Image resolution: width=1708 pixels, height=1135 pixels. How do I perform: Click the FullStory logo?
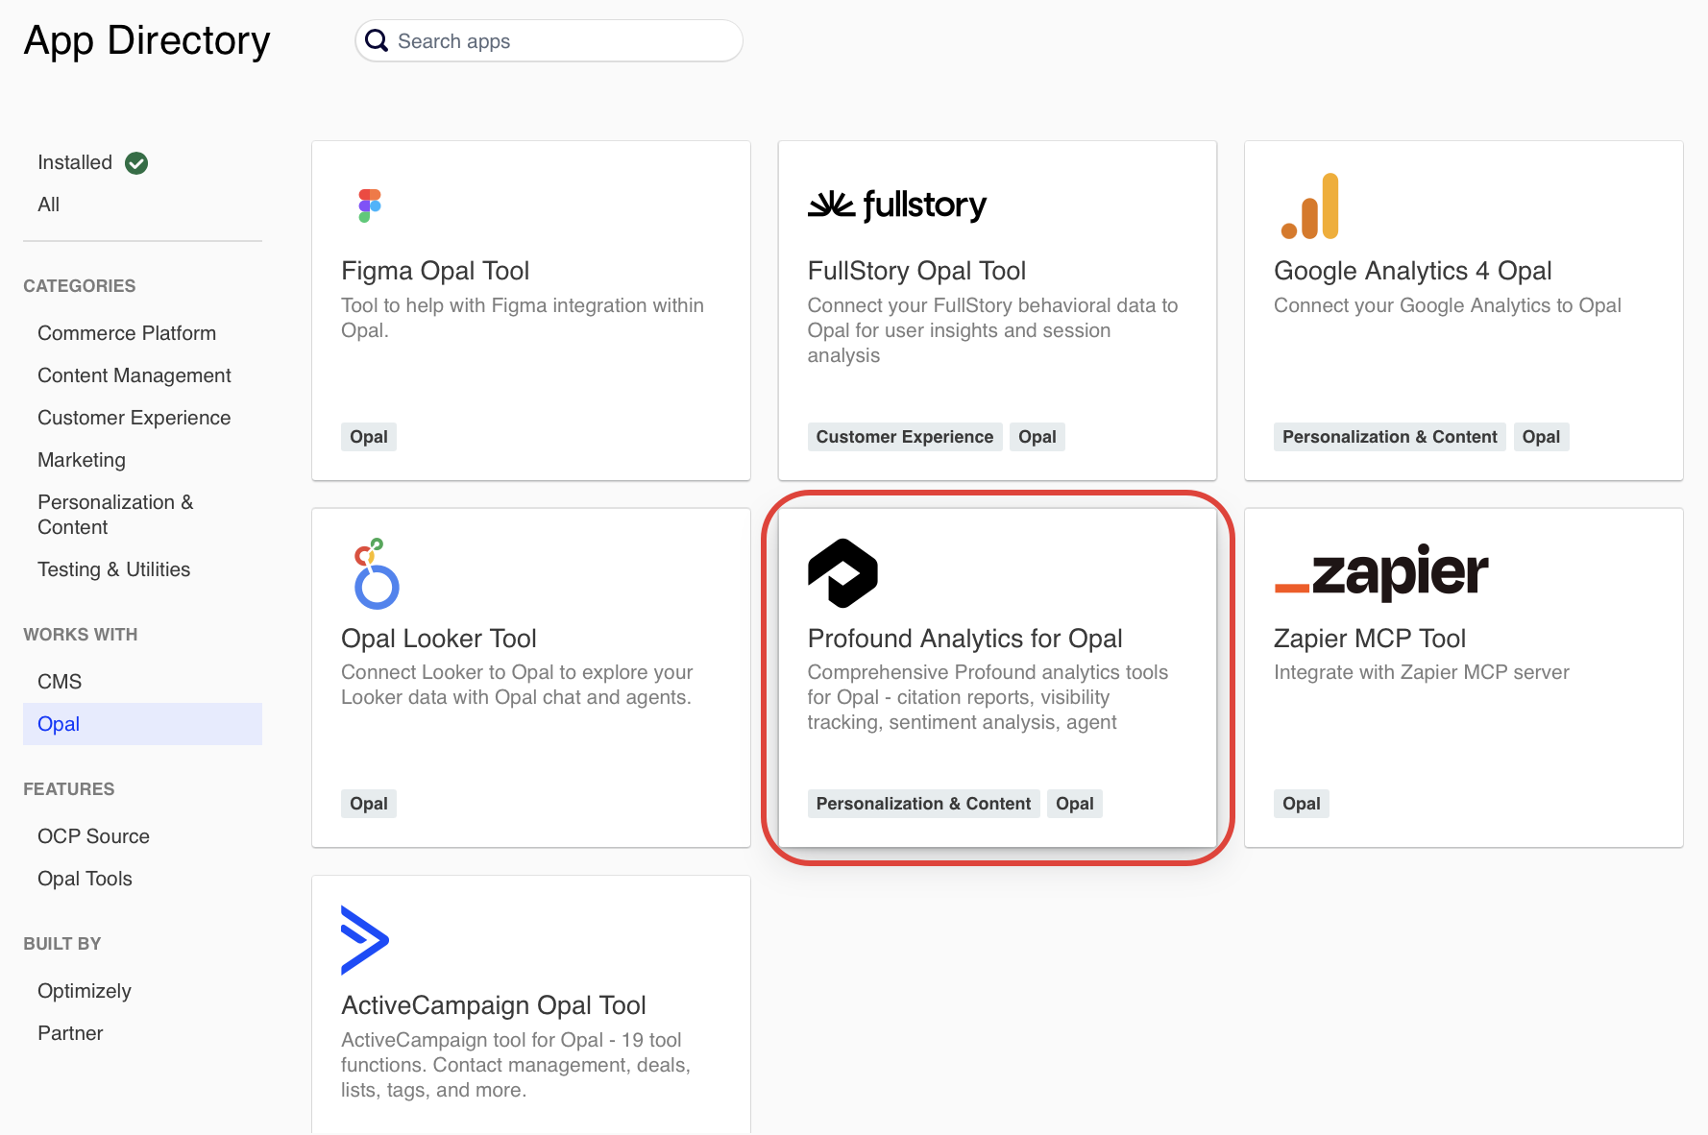coord(896,205)
